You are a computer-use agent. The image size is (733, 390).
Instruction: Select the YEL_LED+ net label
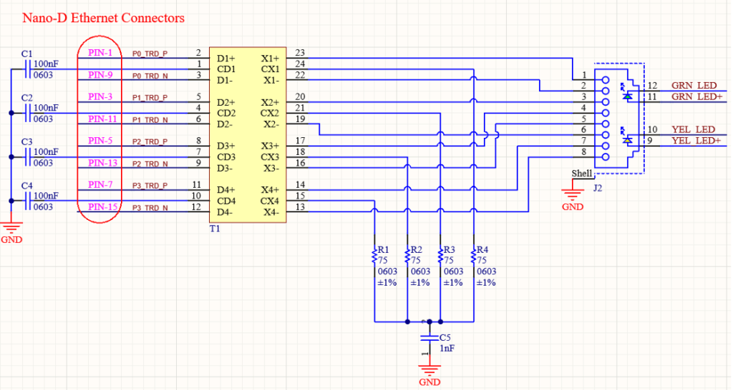pyautogui.click(x=696, y=141)
